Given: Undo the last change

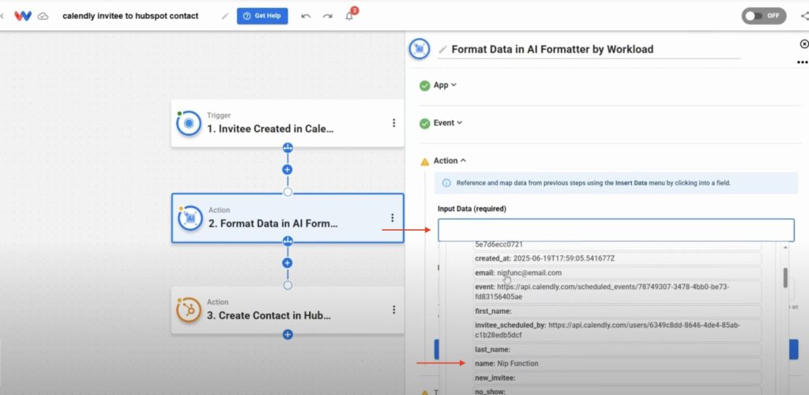Looking at the screenshot, I should [x=306, y=16].
